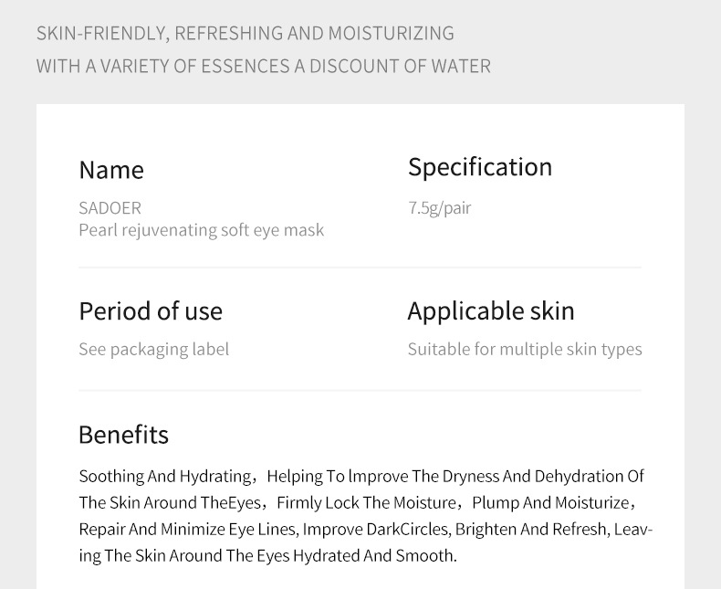This screenshot has height=589, width=721.
Task: Select Suitable for multiple skin types text
Action: point(525,350)
